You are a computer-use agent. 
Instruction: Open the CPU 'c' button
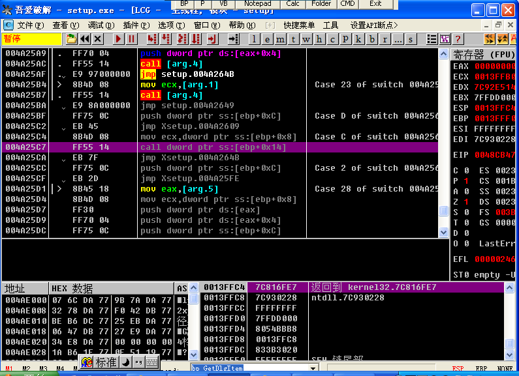[x=332, y=39]
